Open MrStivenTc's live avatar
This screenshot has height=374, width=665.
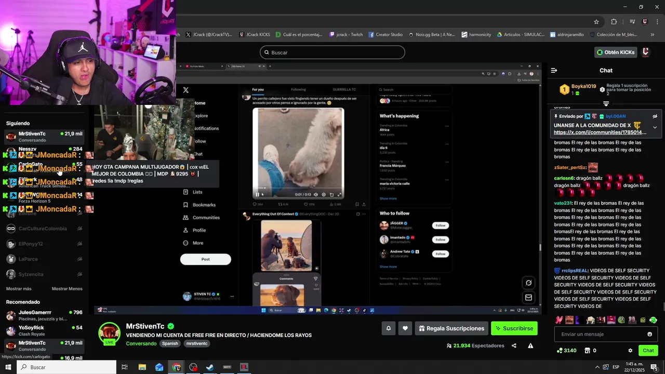tap(110, 333)
